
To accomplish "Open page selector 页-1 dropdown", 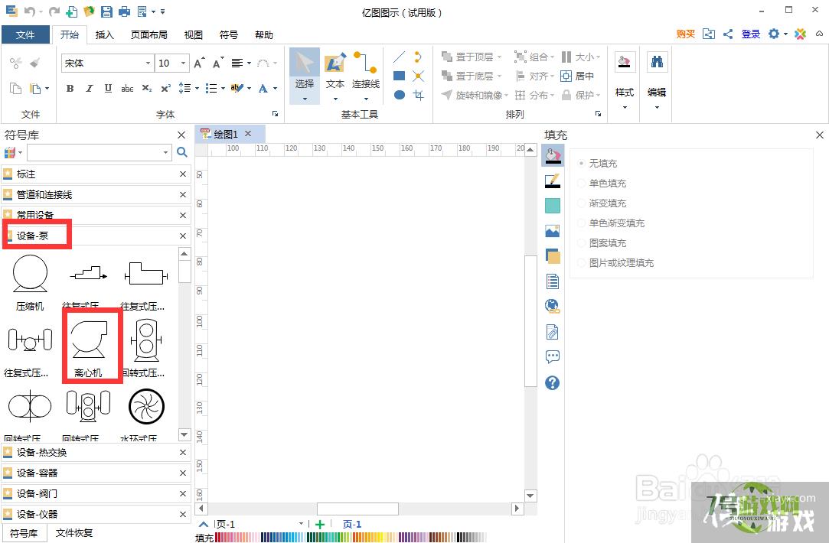I will [x=301, y=524].
